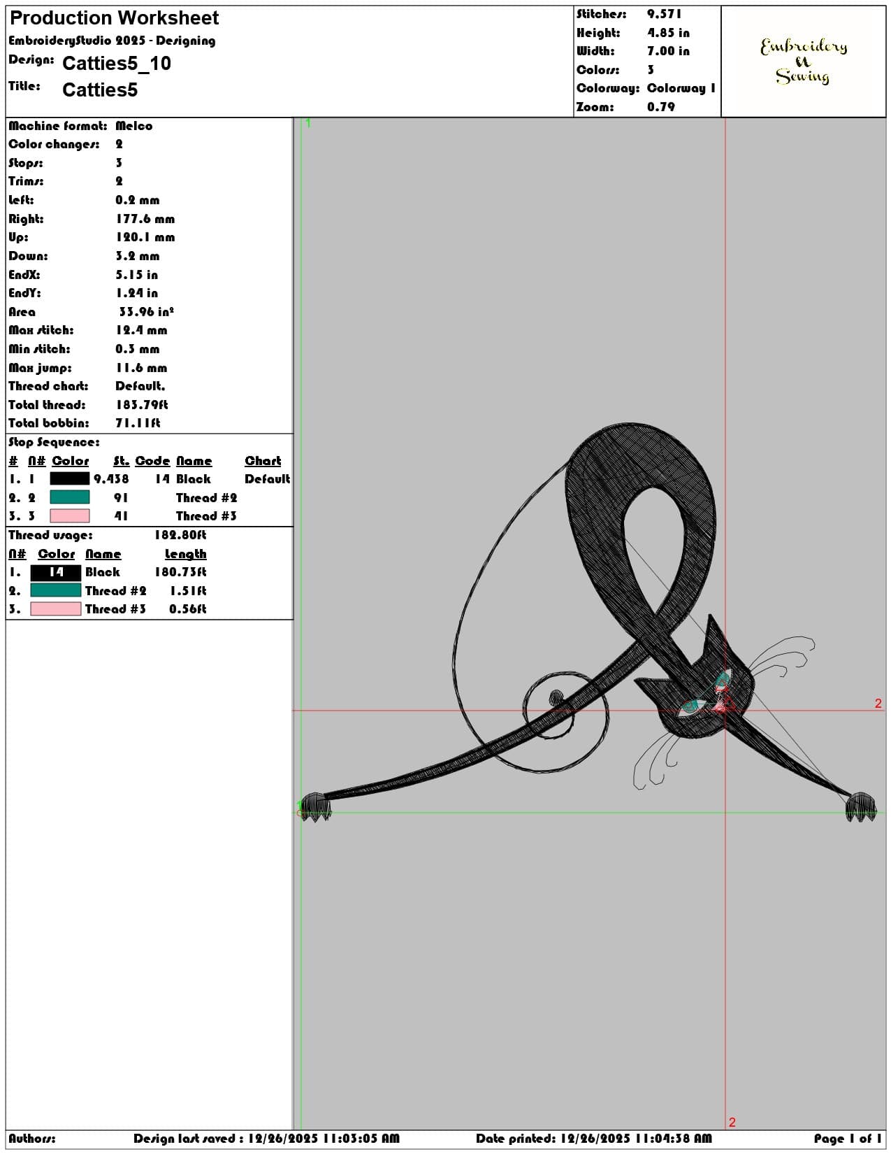The image size is (891, 1154).
Task: Click the 'Color' column header in Stop Sequence
Action: [x=70, y=461]
